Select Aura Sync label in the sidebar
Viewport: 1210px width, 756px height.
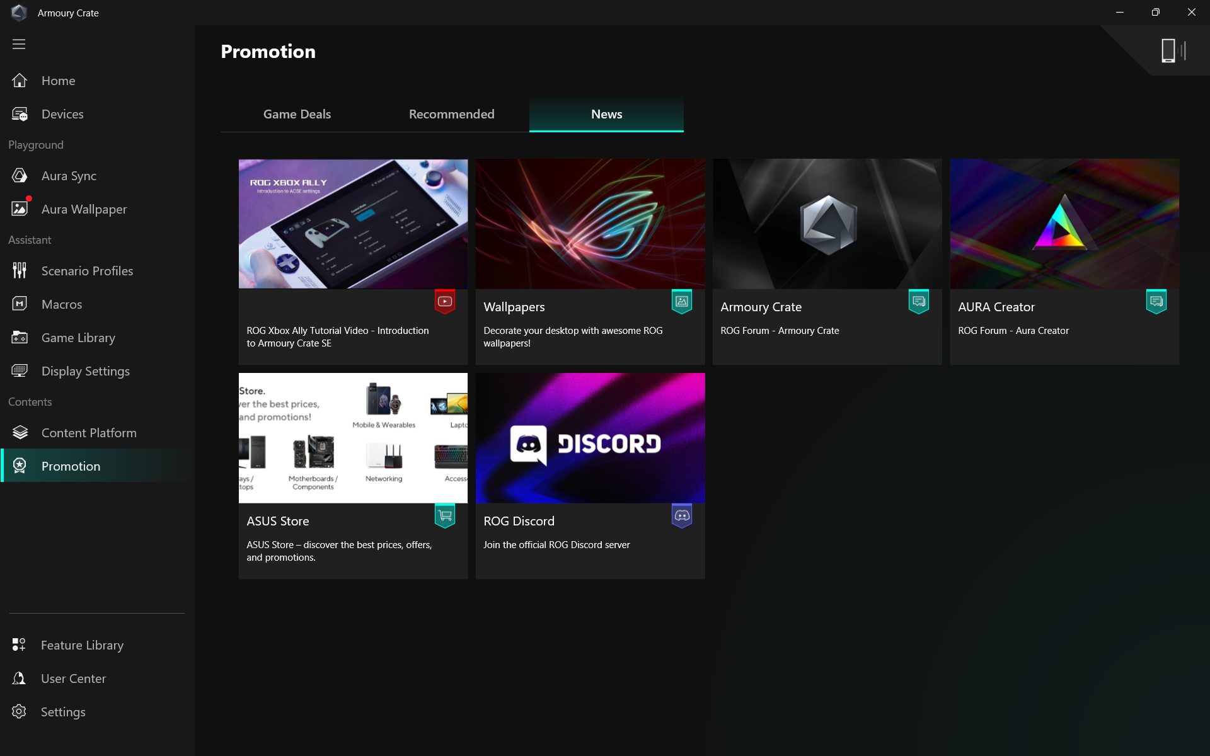click(x=69, y=176)
